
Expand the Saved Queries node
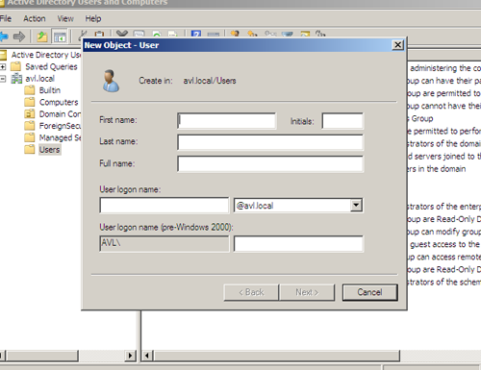tap(3, 67)
